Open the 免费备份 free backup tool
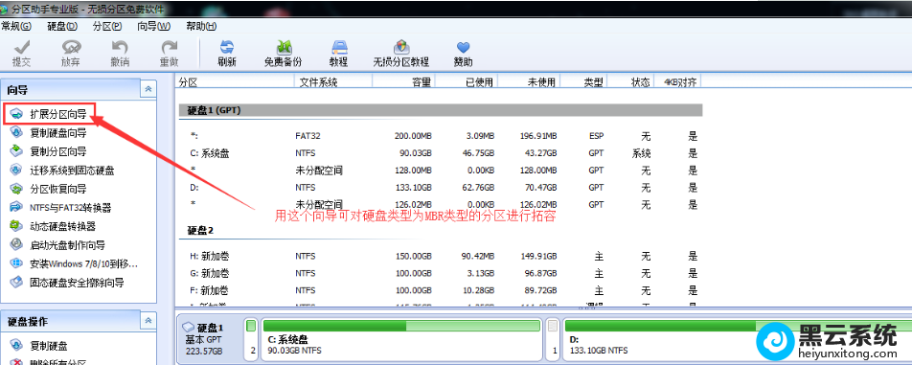912x365 pixels. point(284,54)
